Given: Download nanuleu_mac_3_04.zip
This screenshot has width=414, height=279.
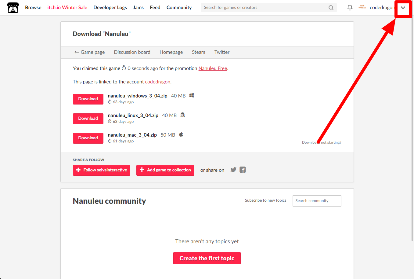Looking at the screenshot, I should point(88,138).
